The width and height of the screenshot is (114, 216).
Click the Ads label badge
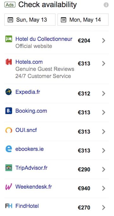pyautogui.click(x=10, y=5)
